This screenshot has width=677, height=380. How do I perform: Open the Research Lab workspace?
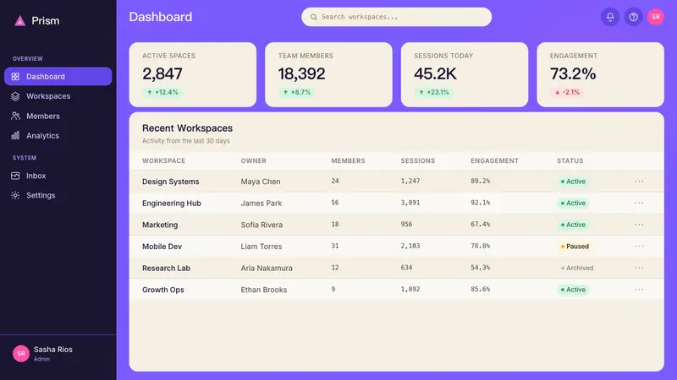(166, 268)
